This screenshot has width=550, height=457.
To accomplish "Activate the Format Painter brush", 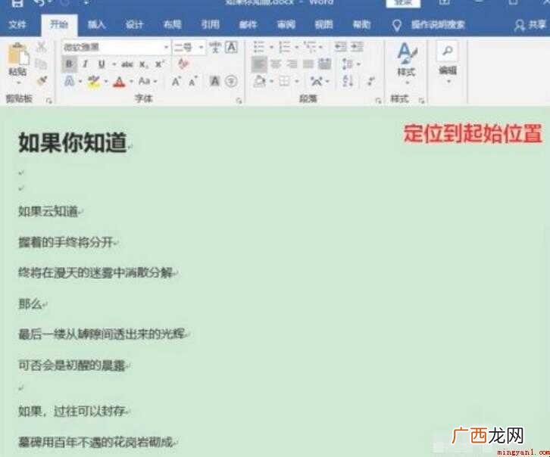I will click(42, 81).
